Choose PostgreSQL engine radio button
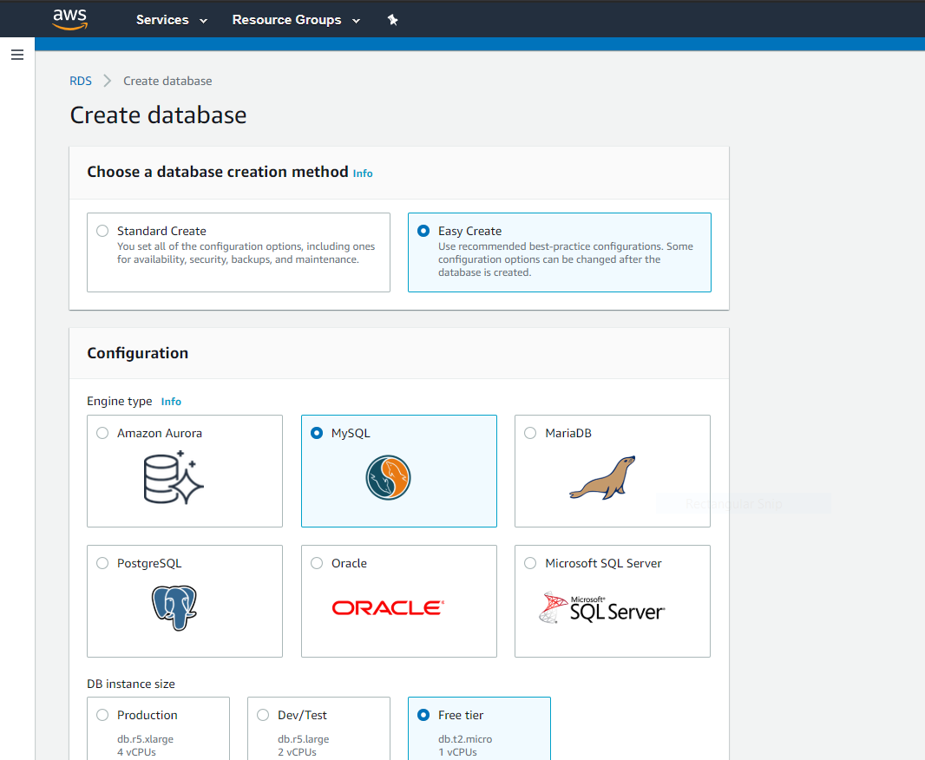Screen dimensions: 925x760 [102, 563]
